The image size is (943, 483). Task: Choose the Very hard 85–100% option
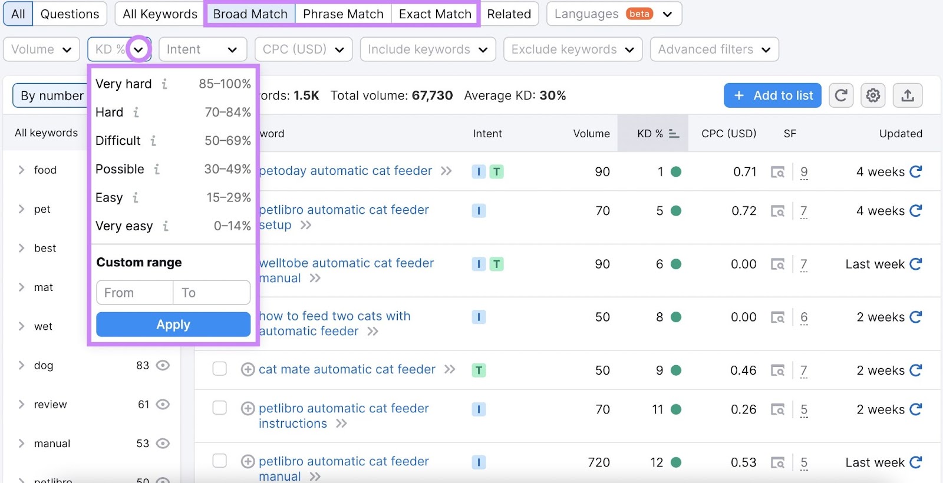coord(173,84)
